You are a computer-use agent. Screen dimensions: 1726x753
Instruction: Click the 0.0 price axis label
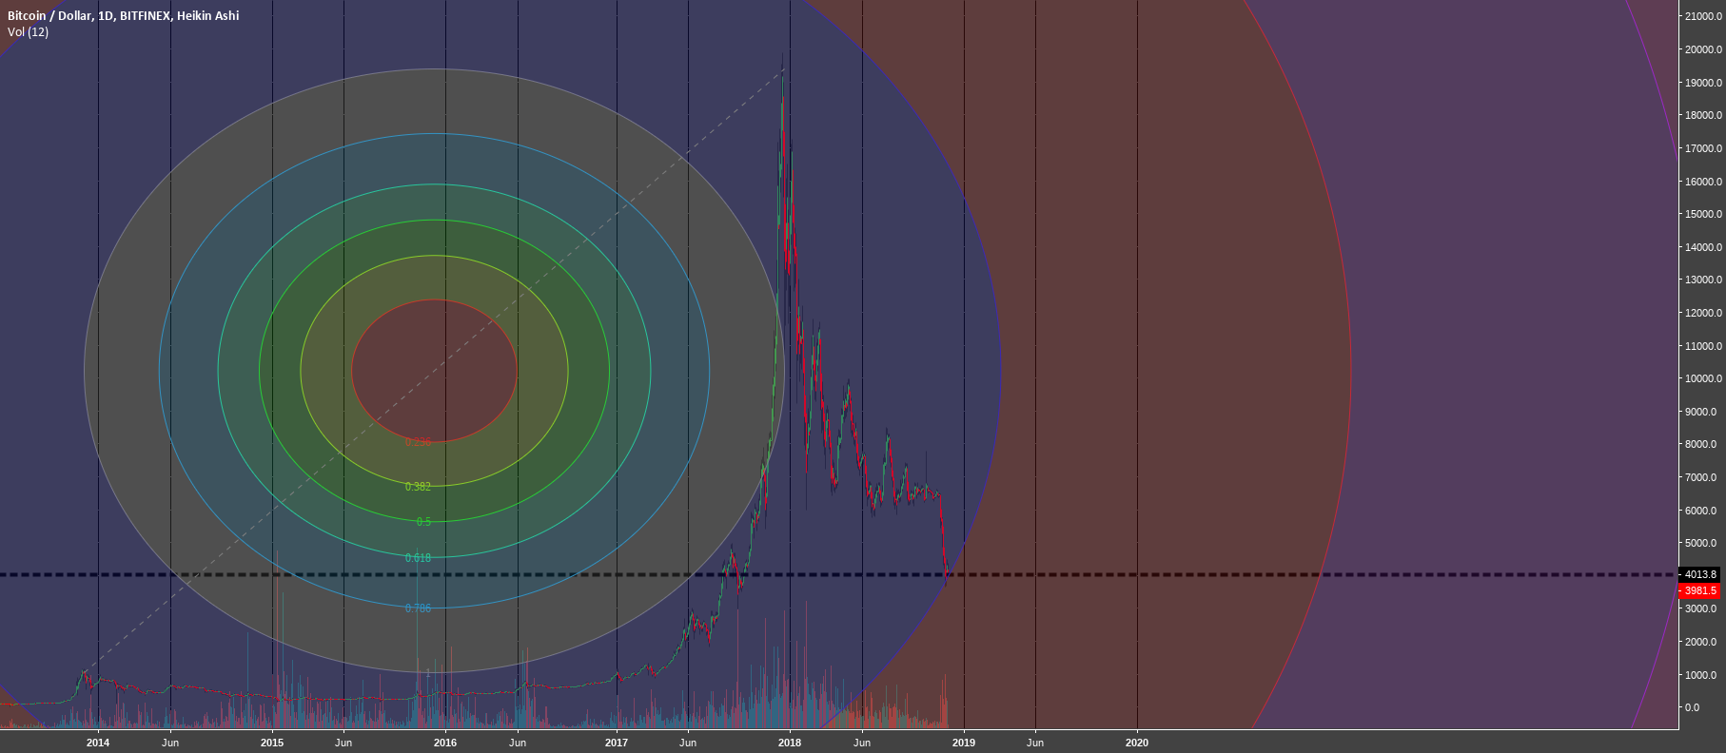click(x=1692, y=707)
